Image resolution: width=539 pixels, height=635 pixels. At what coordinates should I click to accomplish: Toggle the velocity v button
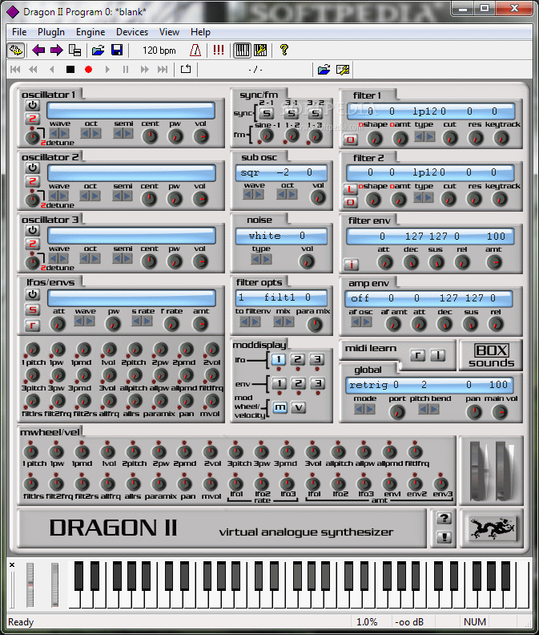299,407
